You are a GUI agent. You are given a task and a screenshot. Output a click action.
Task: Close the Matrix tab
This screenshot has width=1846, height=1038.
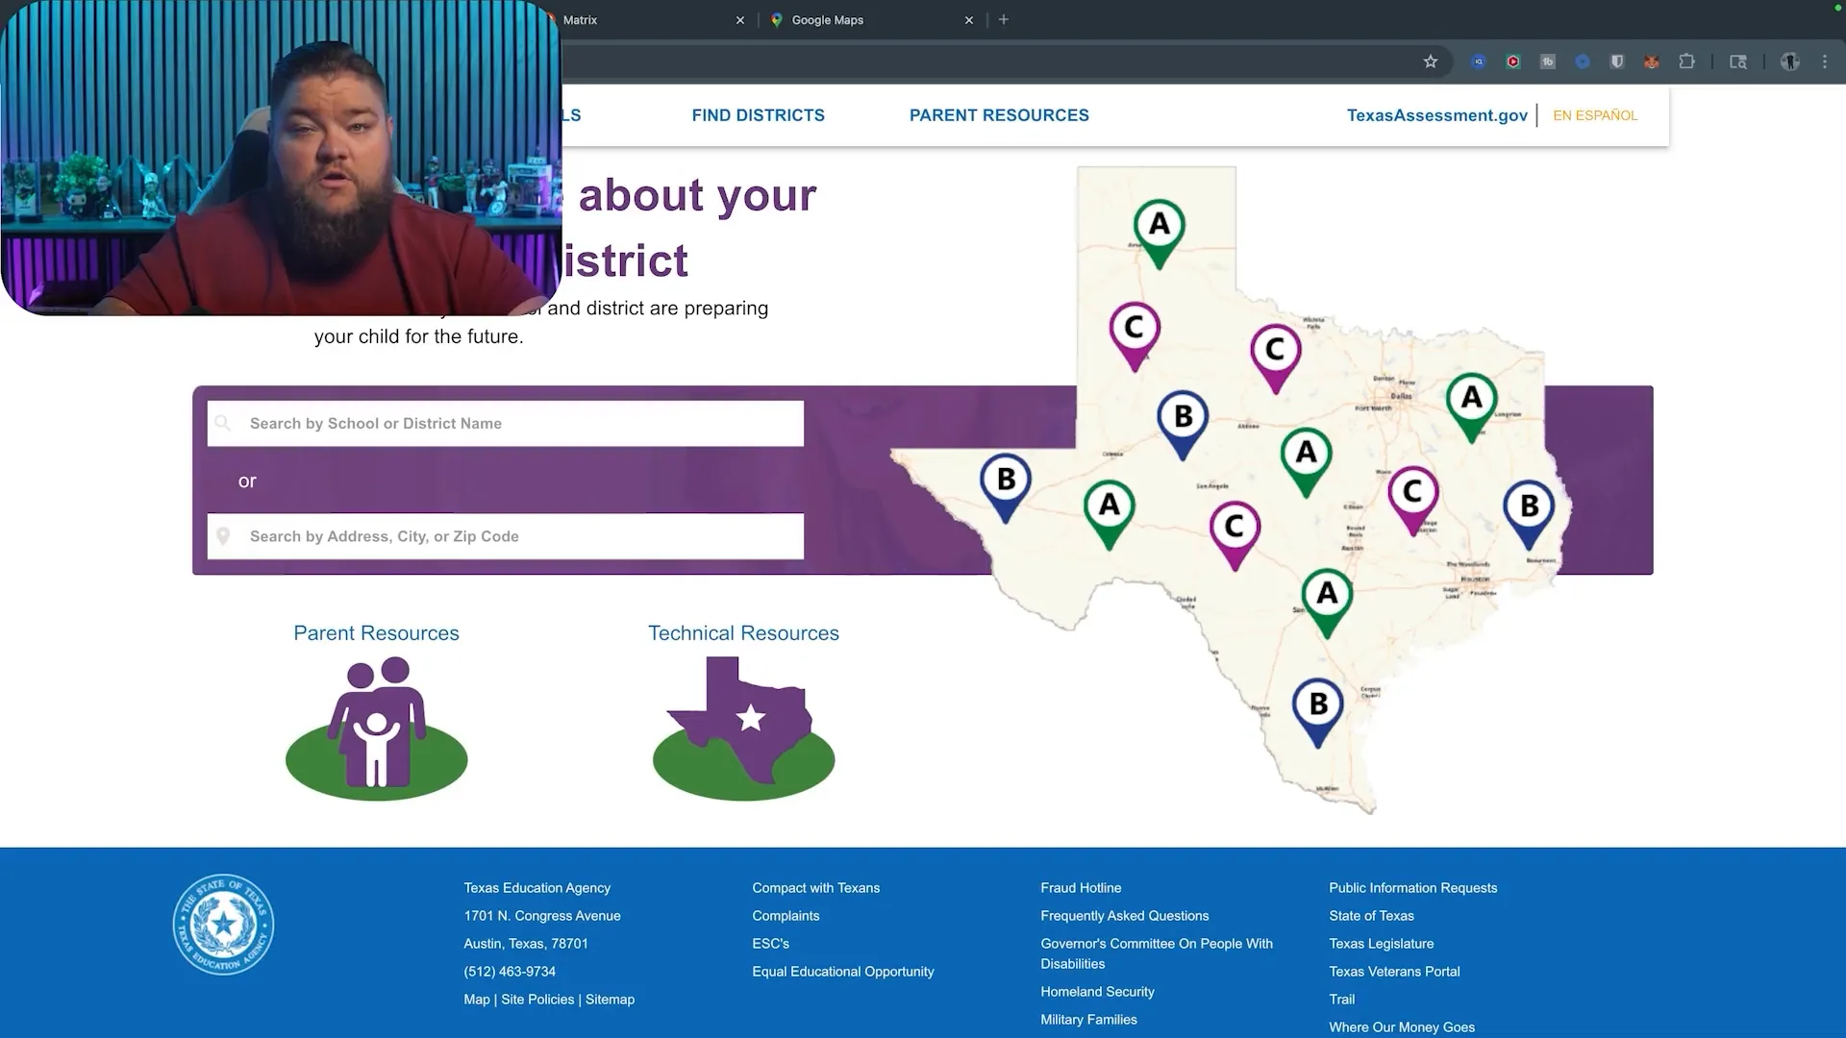coord(740,20)
